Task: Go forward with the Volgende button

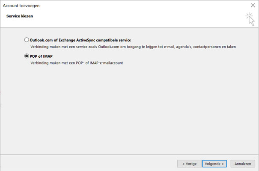Action: pos(214,164)
